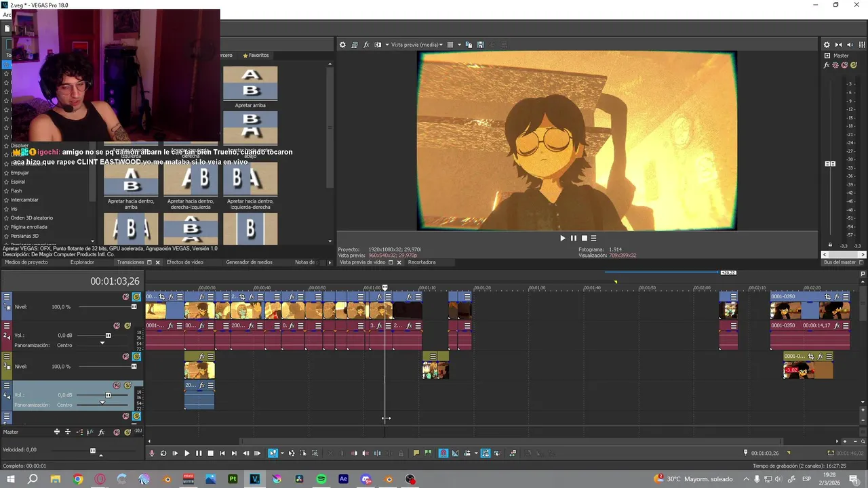The width and height of the screenshot is (868, 488).
Task: Toggle snapping magnet button
Action: pos(443,453)
